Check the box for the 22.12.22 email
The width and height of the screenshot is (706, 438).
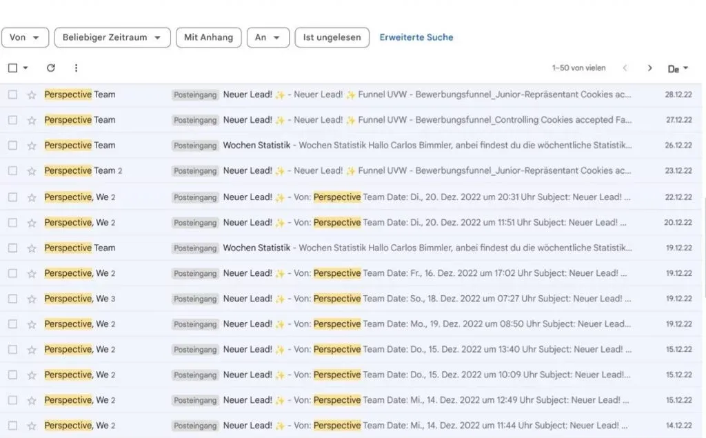pyautogui.click(x=12, y=197)
